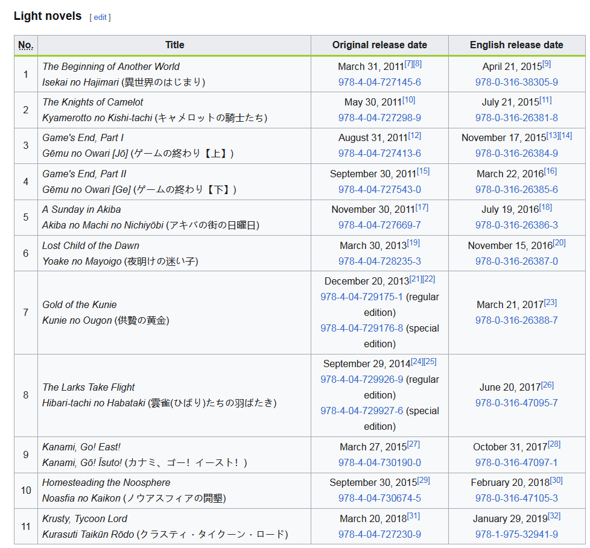Open ISBN 978-4-04-727230-9 link
The image size is (590, 548).
[x=379, y=535]
